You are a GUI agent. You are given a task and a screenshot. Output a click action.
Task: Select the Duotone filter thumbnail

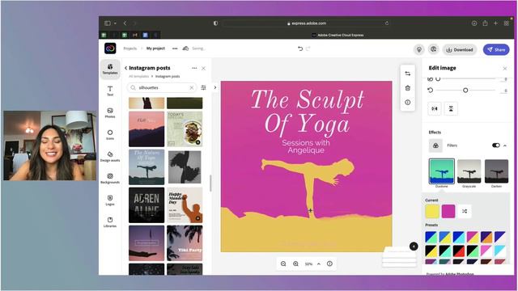[442, 171]
